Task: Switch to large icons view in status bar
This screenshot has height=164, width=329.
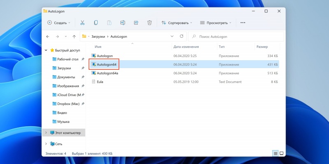Action: (x=282, y=153)
